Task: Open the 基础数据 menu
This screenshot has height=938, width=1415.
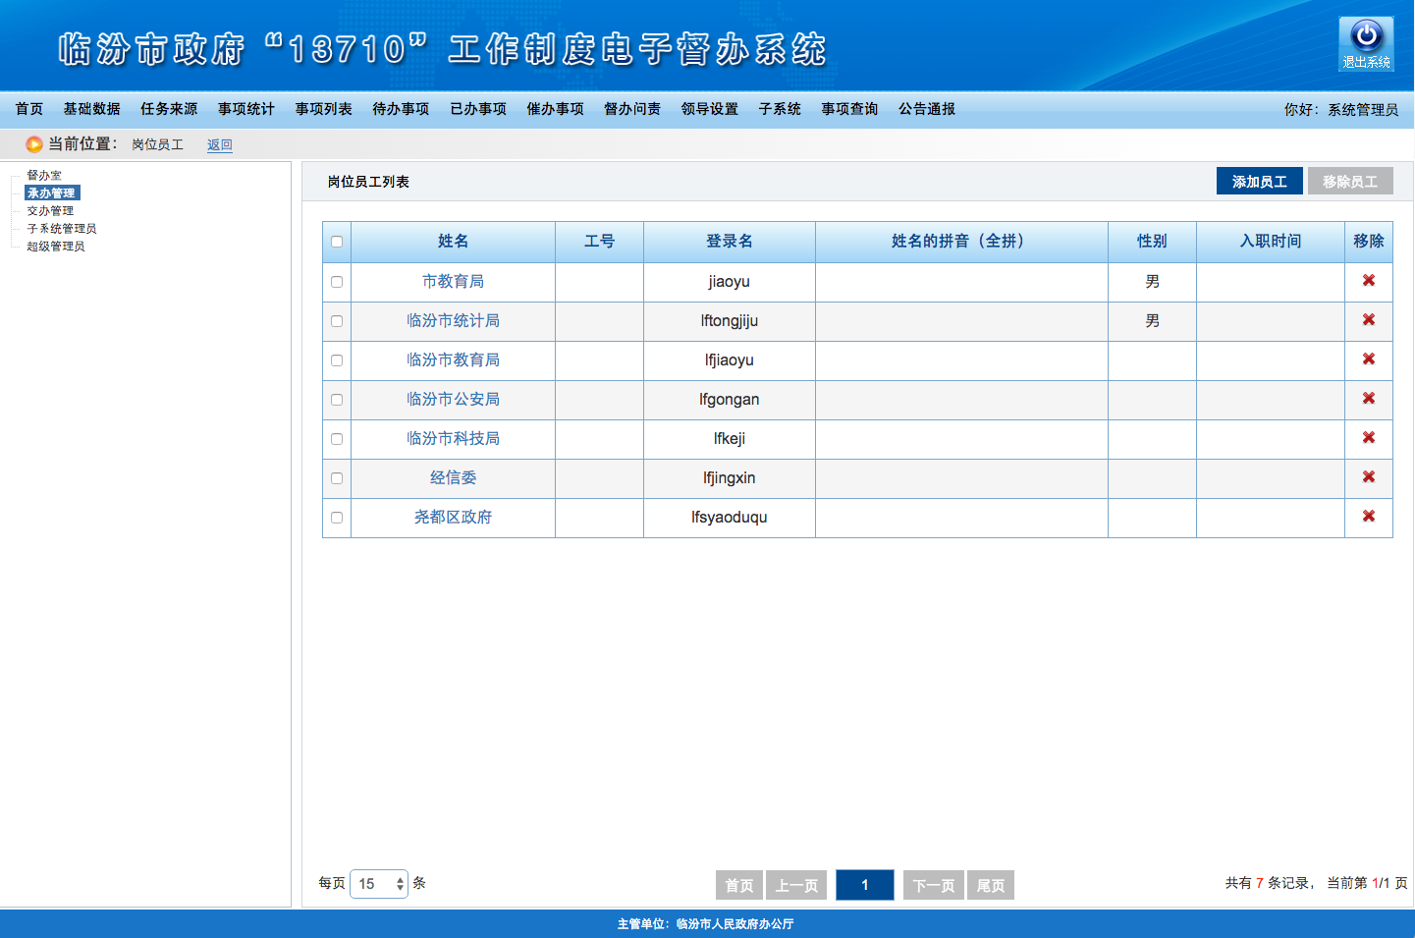Action: pos(91,109)
